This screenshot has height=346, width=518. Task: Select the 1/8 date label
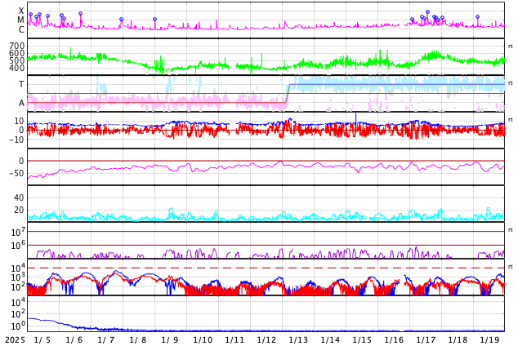(x=138, y=340)
